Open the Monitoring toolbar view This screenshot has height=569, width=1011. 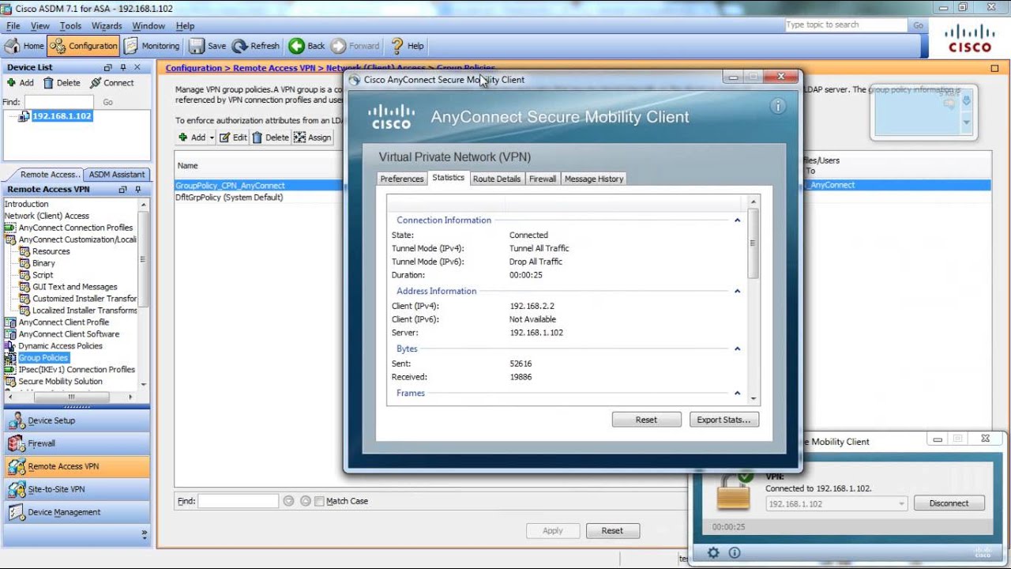152,46
